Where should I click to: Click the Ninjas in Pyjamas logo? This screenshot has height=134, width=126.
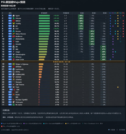coord(14,64)
